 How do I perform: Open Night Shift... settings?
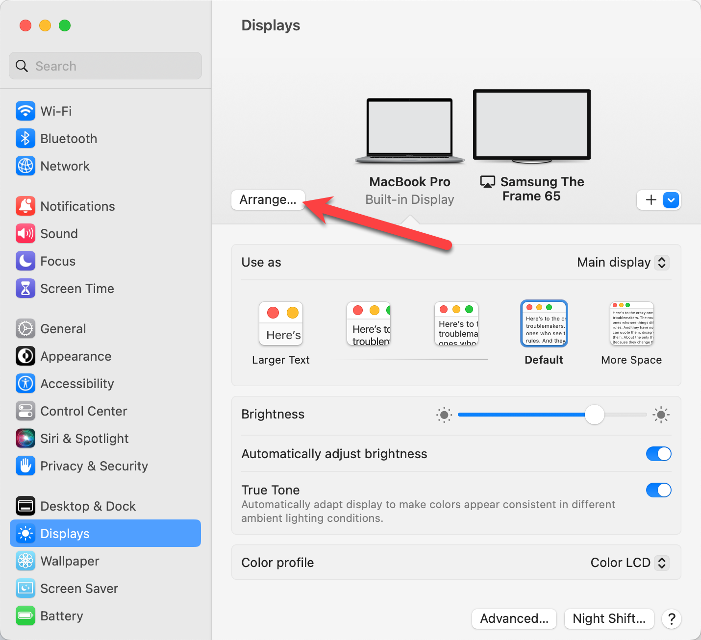pos(609,618)
